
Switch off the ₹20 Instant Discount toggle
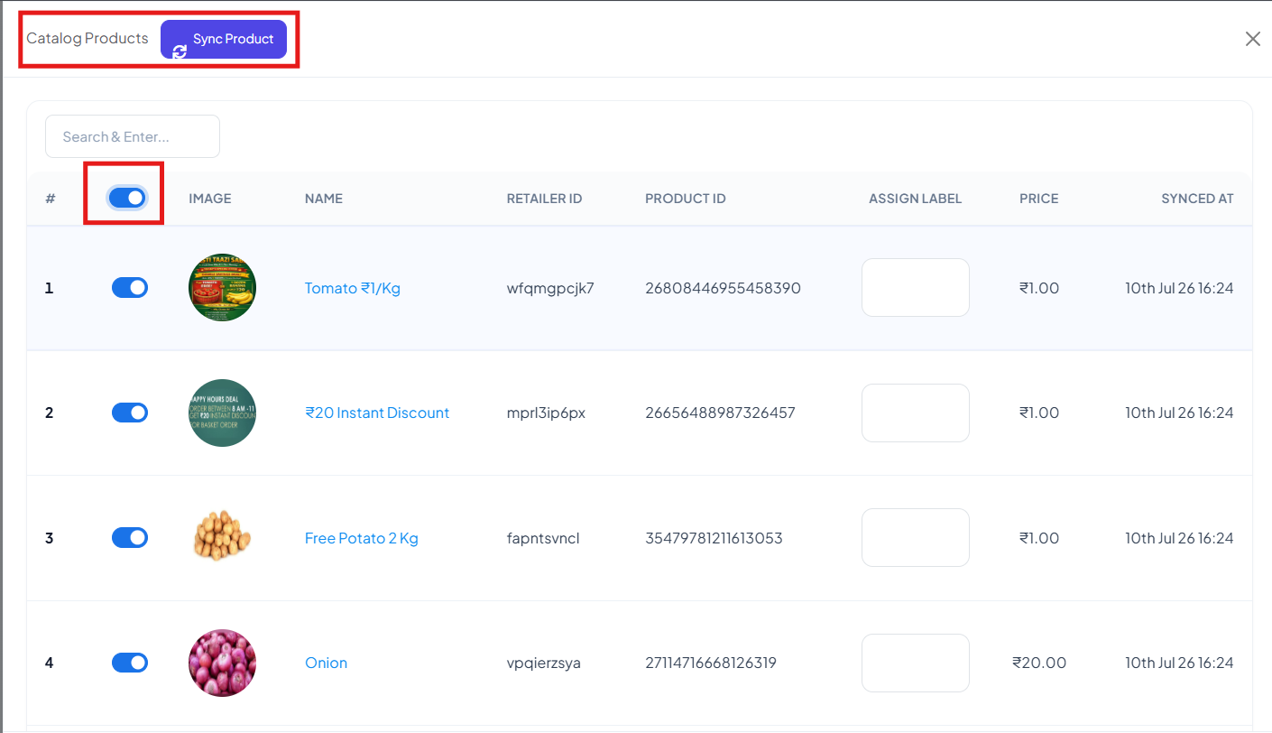(x=130, y=413)
